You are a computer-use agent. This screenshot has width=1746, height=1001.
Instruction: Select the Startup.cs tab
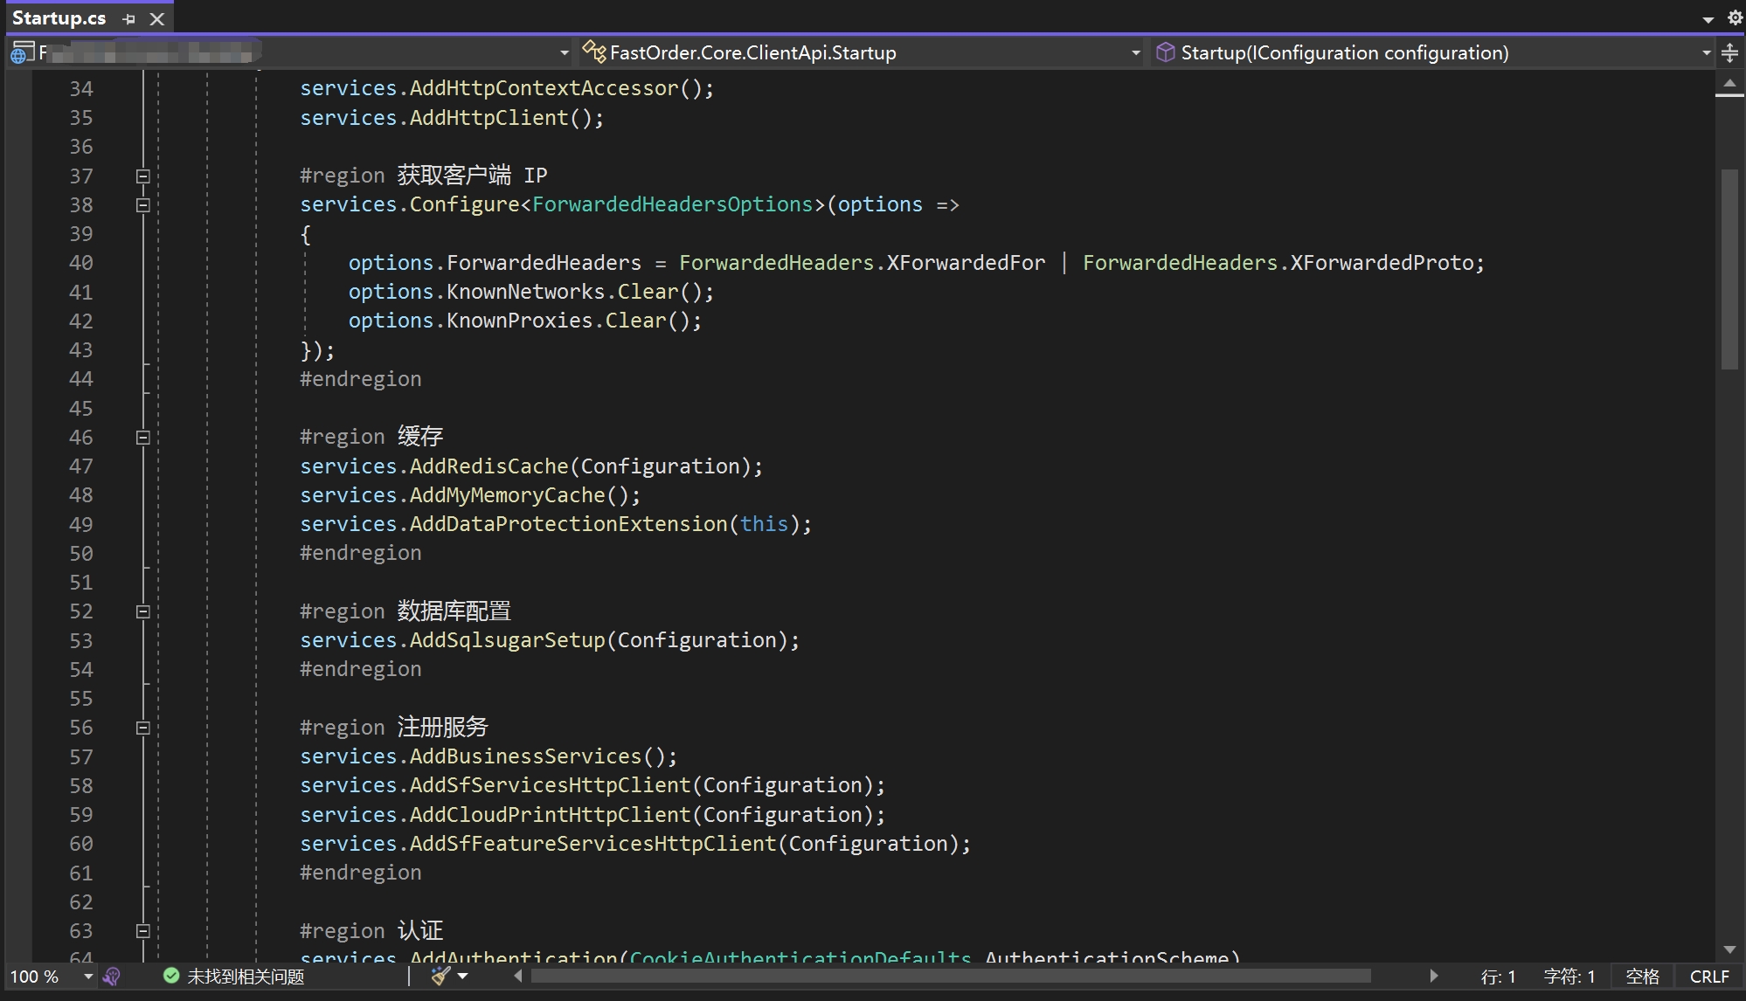pos(59,18)
